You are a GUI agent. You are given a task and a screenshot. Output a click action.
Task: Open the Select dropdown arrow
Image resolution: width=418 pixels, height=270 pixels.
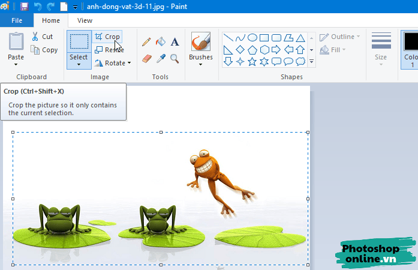tap(79, 64)
